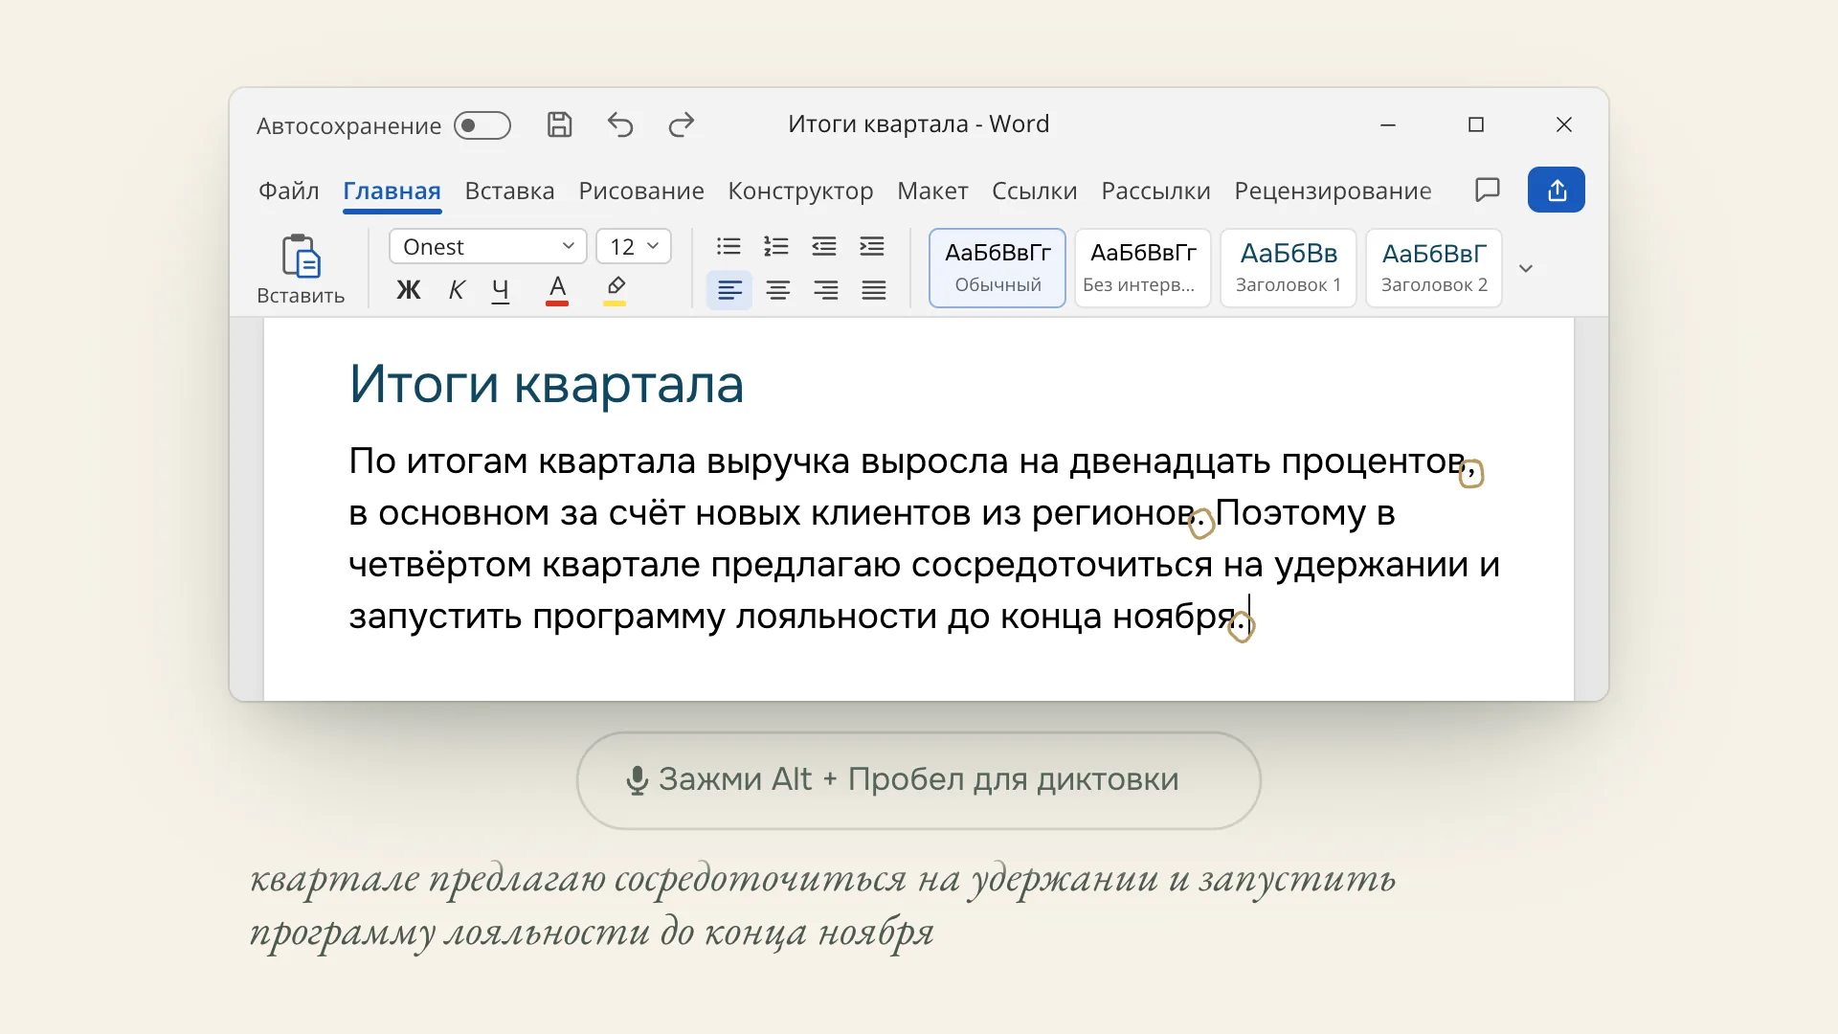Screen dimensions: 1838x1034
Task: Open the Макет tab
Action: 932,191
